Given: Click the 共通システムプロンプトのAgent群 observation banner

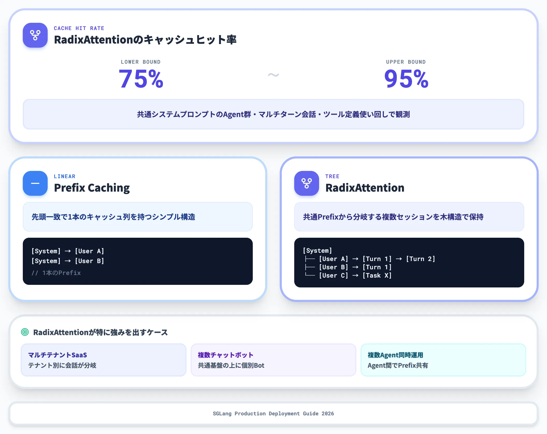Looking at the screenshot, I should [273, 114].
